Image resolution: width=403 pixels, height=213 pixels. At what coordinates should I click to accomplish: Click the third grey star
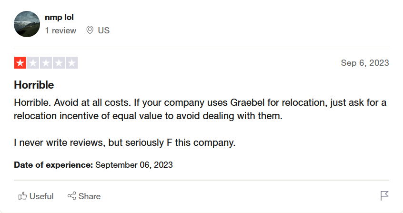click(46, 63)
